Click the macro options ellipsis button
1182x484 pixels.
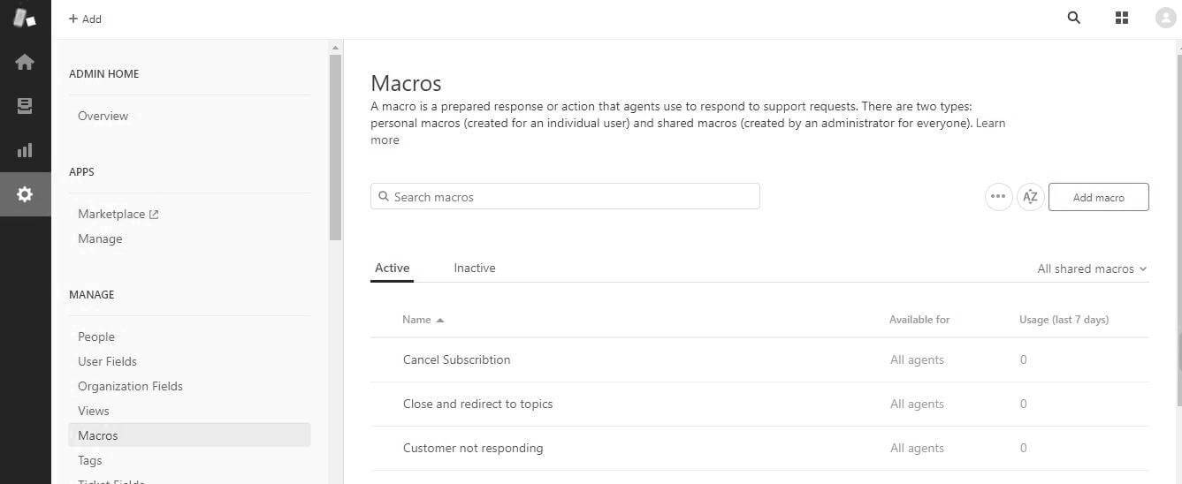[998, 197]
